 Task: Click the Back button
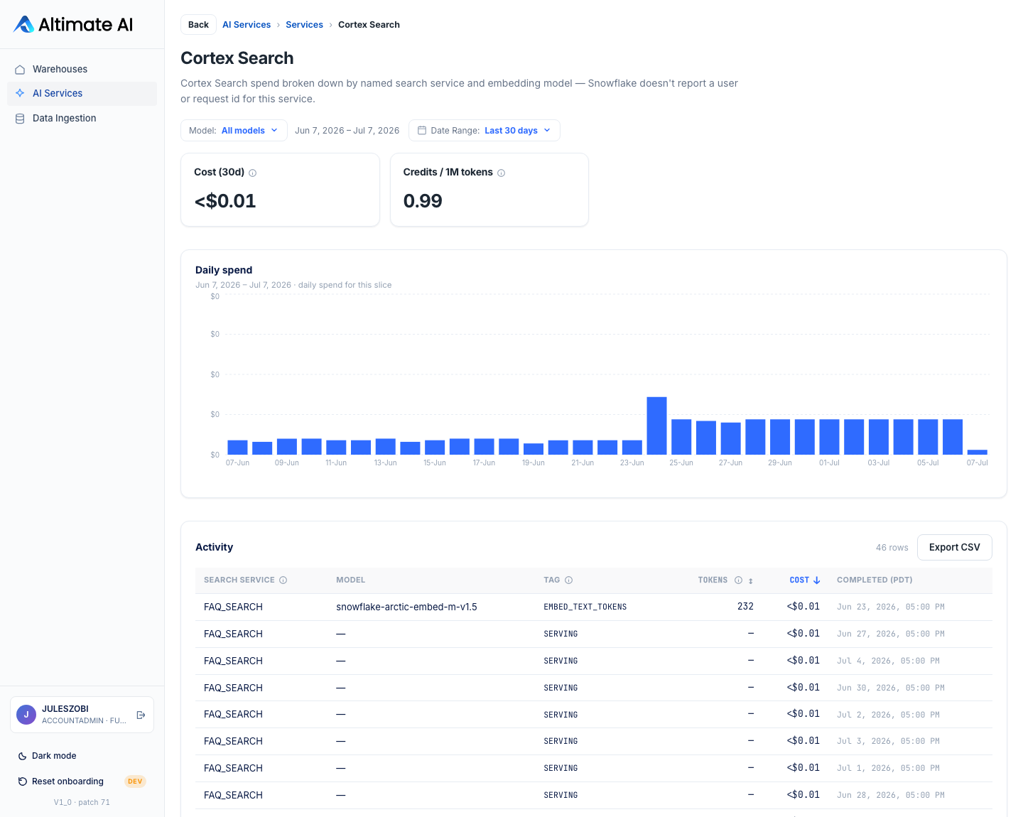198,25
